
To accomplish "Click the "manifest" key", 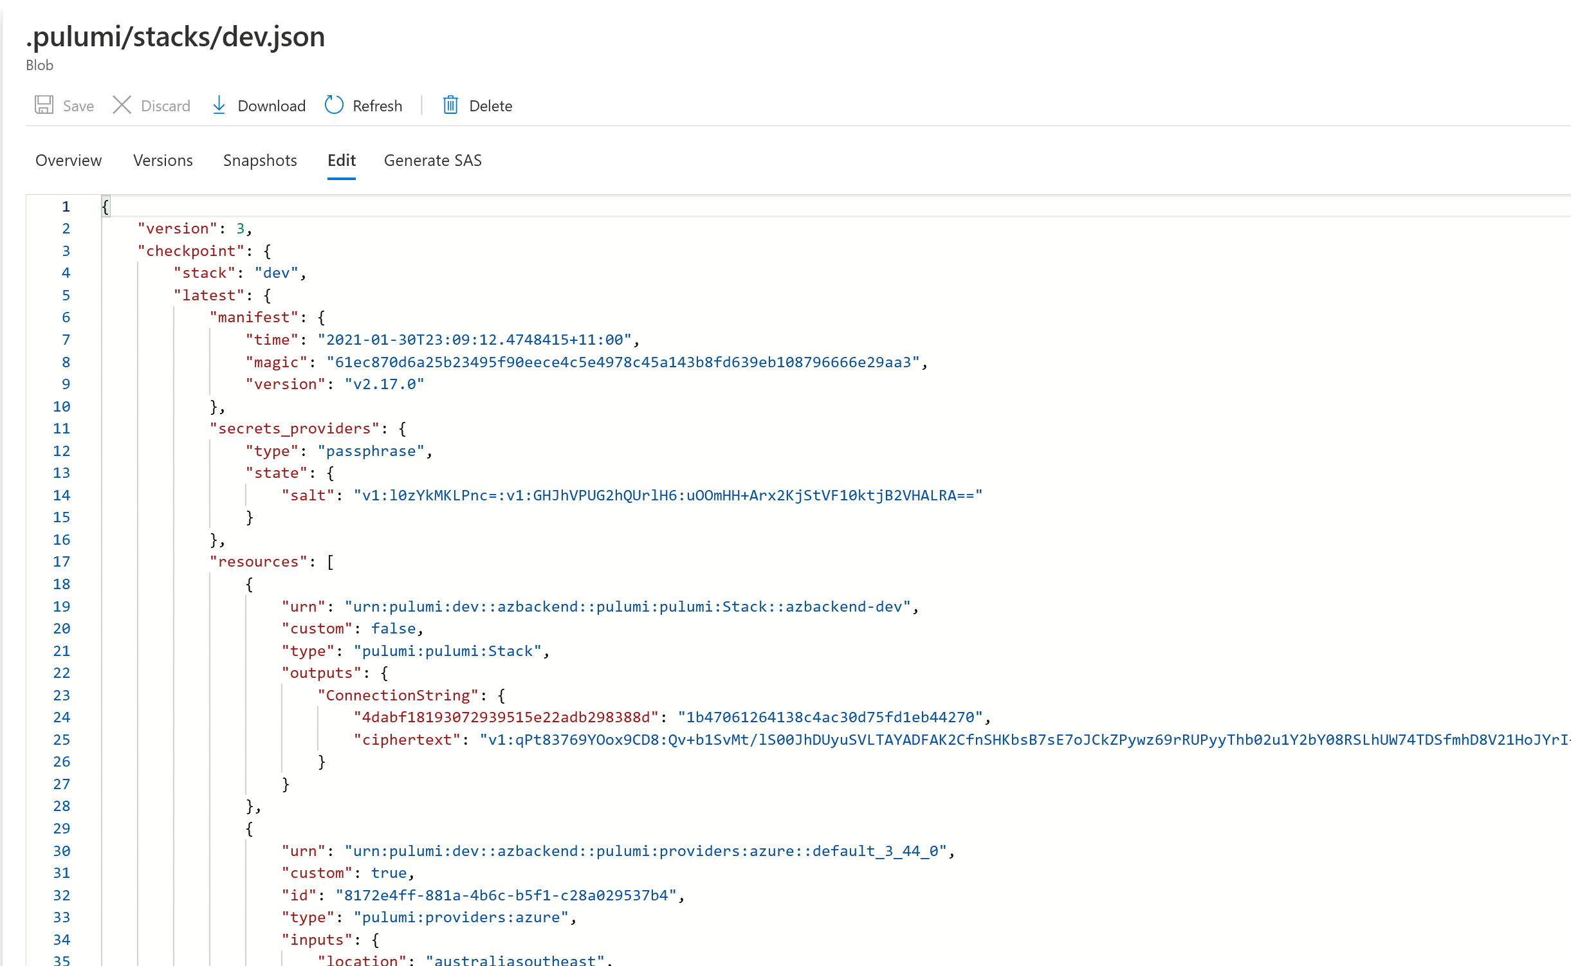I will 254,317.
